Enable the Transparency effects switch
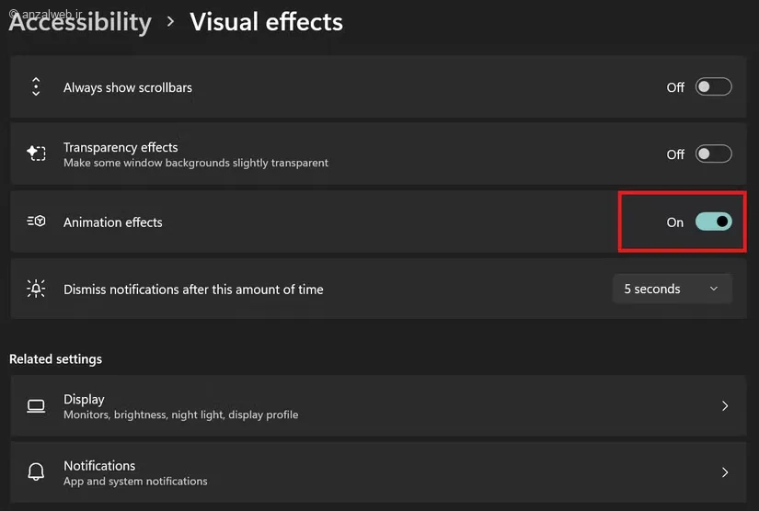This screenshot has width=759, height=511. 714,154
